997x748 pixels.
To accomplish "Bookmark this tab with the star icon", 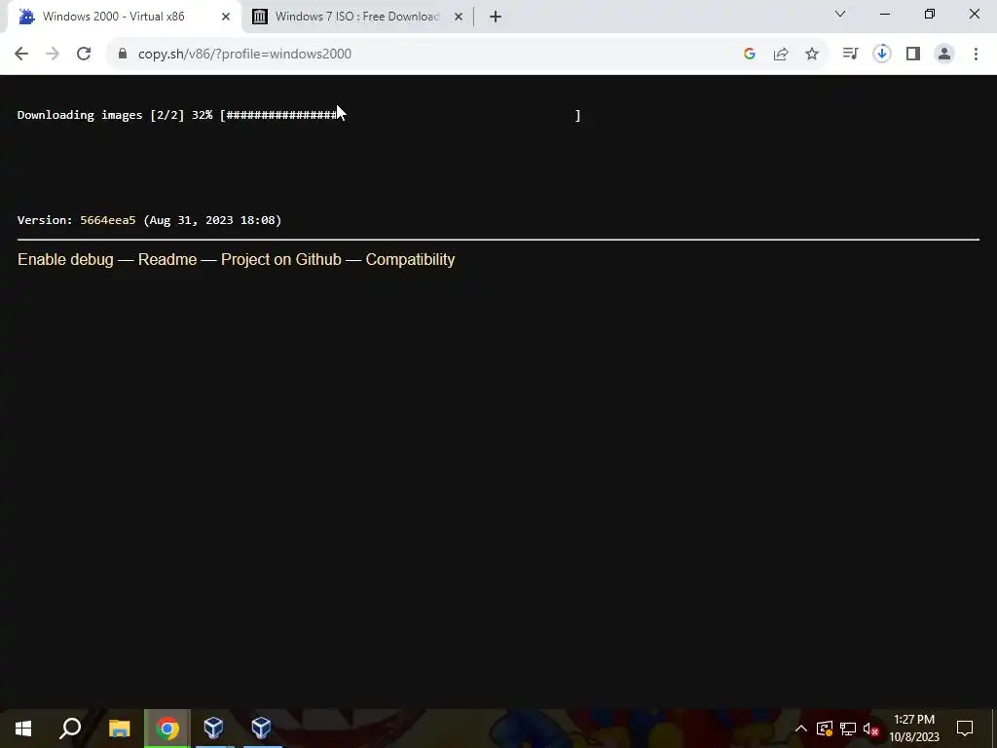I will click(x=812, y=55).
